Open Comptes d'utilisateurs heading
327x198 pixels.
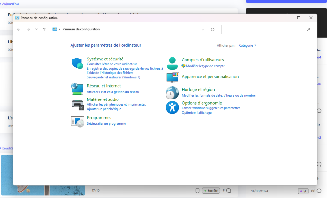point(203,60)
